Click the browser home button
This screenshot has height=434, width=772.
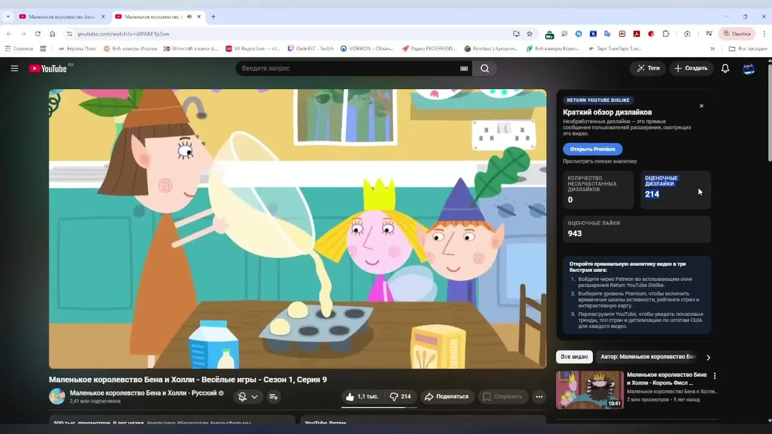[x=52, y=34]
